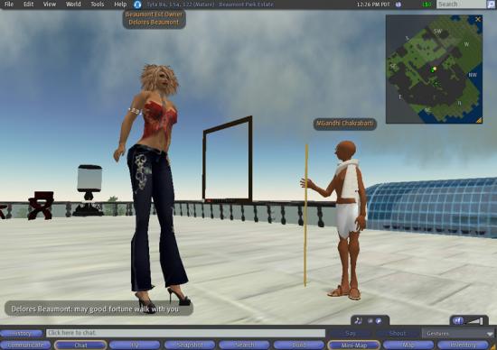Click the 12:26 PM PDT clock
This screenshot has width=497, height=350.
(x=373, y=5)
